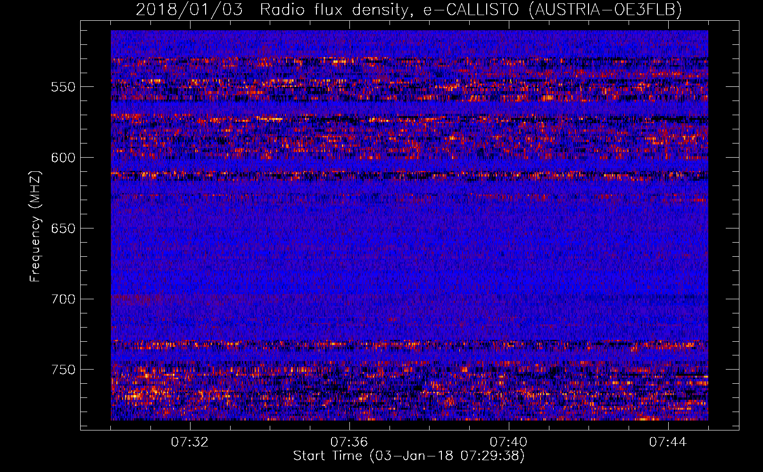Click the plot title mentioning e-CALLISTO (AUSTRIA-OE3FLB)
The width and height of the screenshot is (763, 472).
coord(409,9)
